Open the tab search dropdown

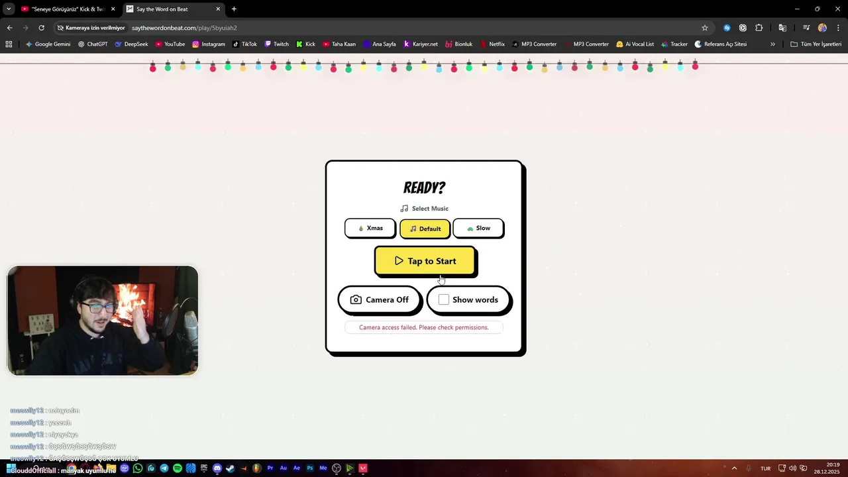pyautogui.click(x=9, y=9)
